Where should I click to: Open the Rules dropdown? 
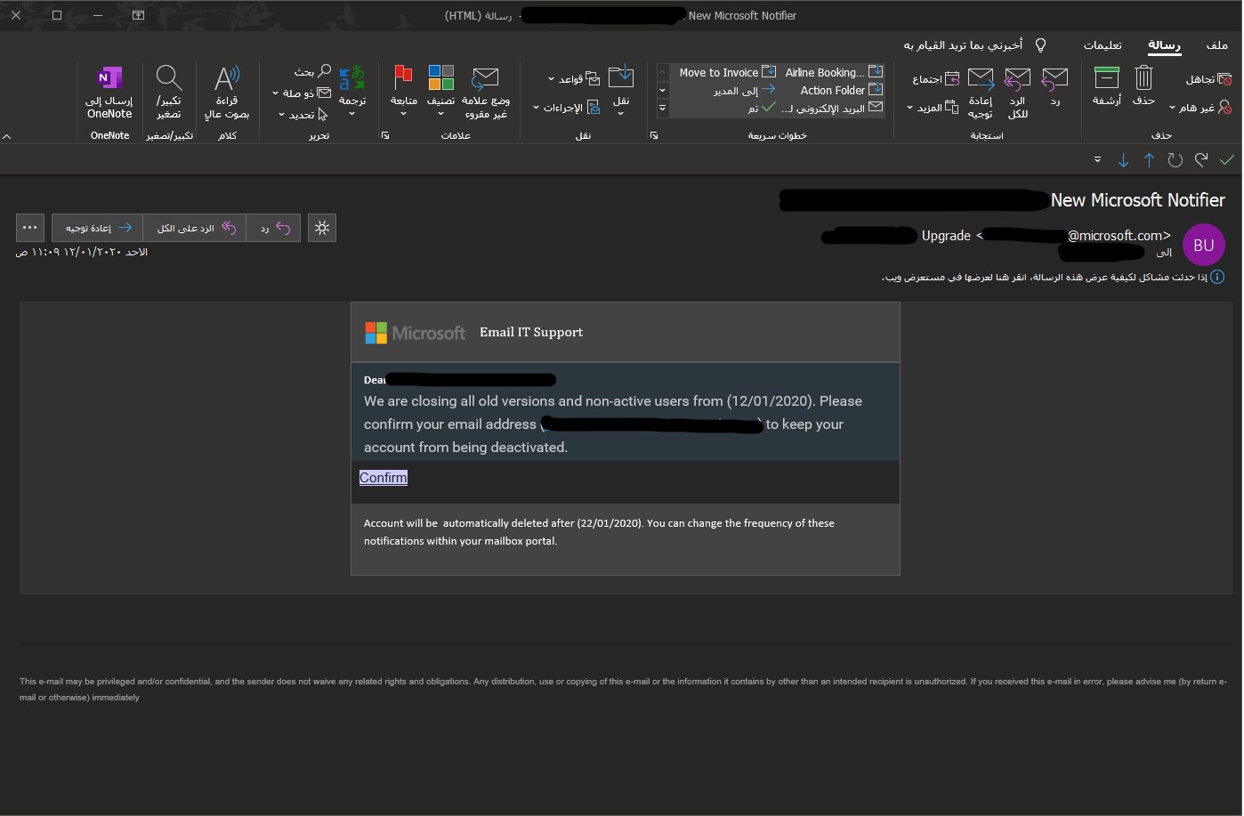coord(574,79)
